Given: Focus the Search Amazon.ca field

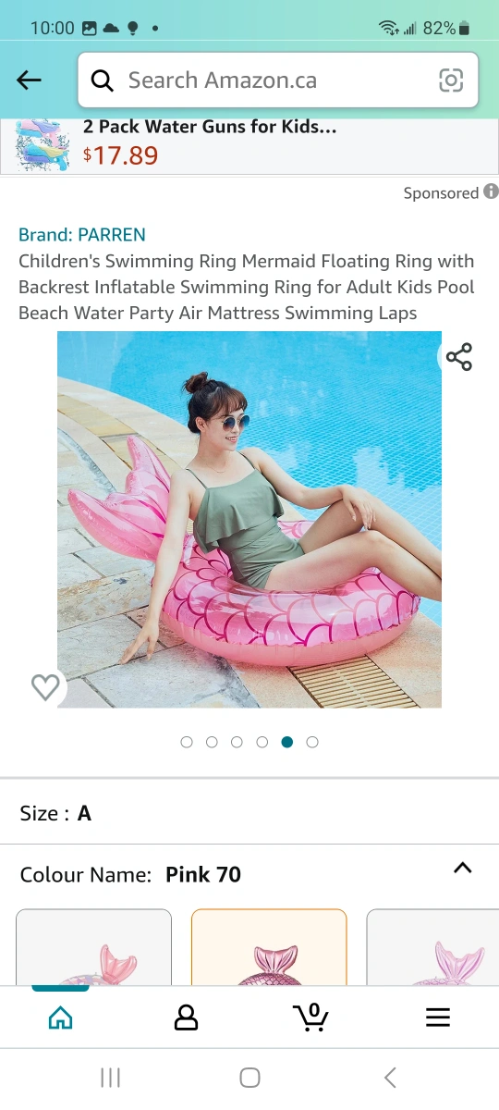Looking at the screenshot, I should coord(278,80).
